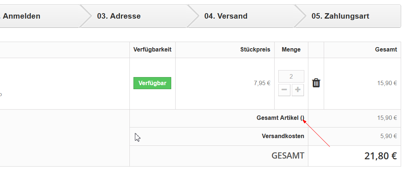Click the large GESAMT label

click(x=288, y=156)
